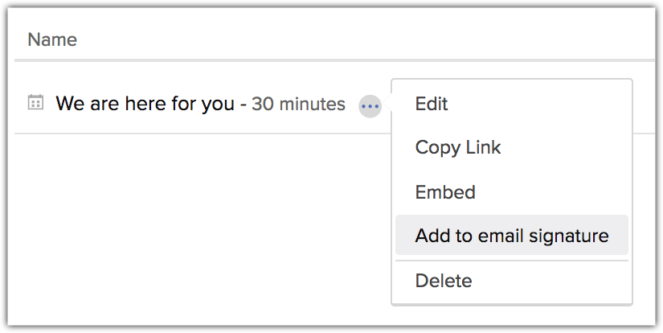
Task: Sort the list by the Name header
Action: point(52,39)
